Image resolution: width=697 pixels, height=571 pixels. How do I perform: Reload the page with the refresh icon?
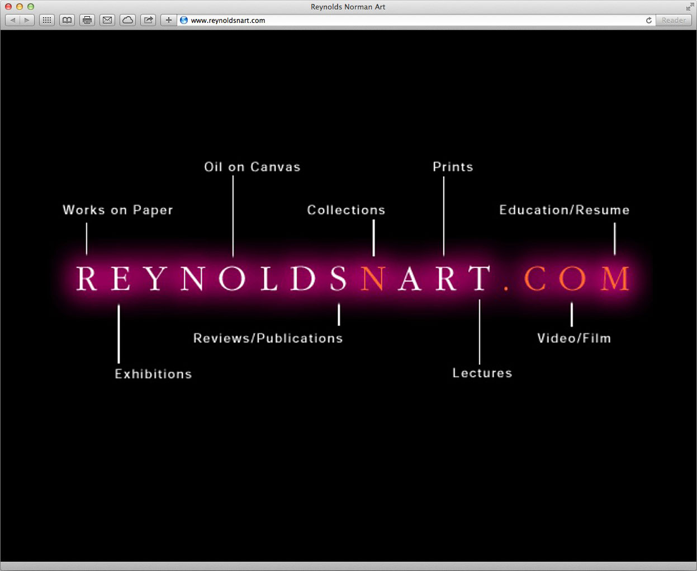[648, 20]
